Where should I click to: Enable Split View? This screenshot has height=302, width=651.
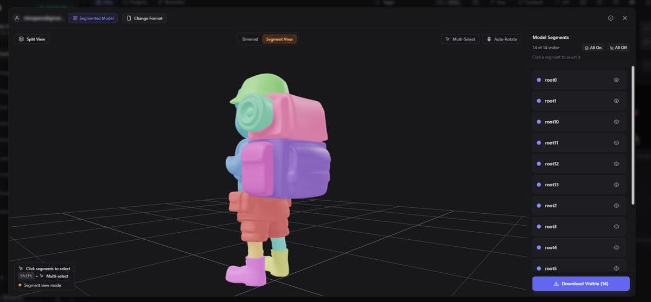(x=32, y=39)
